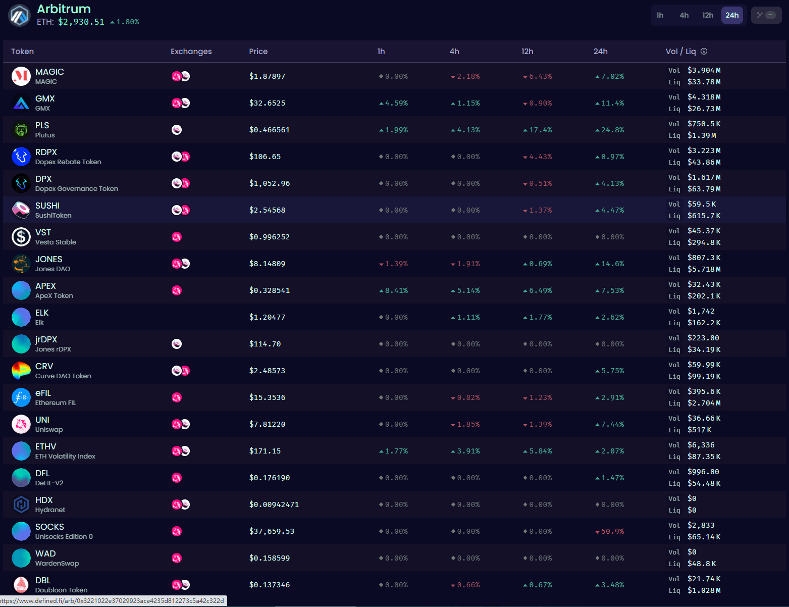Switch to the 4h timeframe tab
This screenshot has width=789, height=607.
(684, 15)
